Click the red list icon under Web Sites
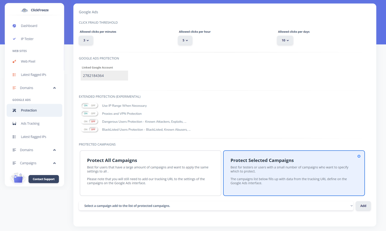386x231 pixels. tap(14, 75)
